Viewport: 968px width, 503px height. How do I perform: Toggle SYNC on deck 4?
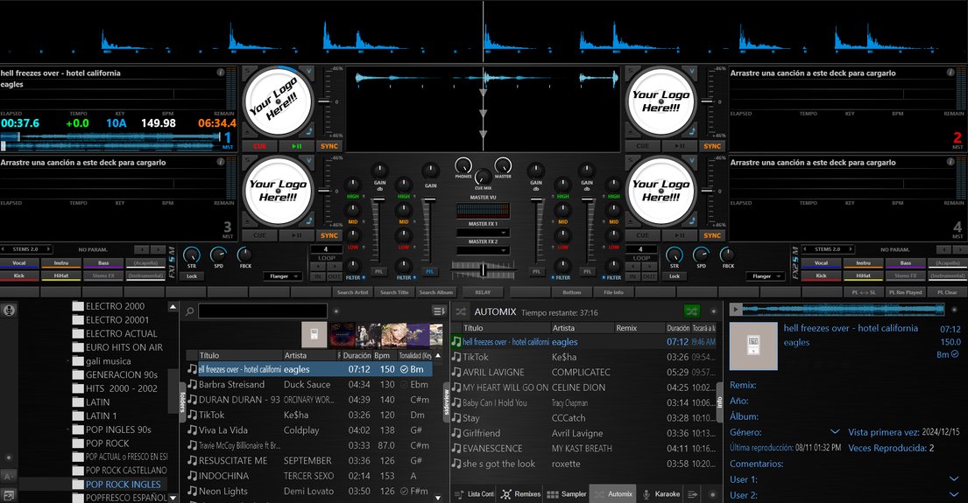click(712, 235)
